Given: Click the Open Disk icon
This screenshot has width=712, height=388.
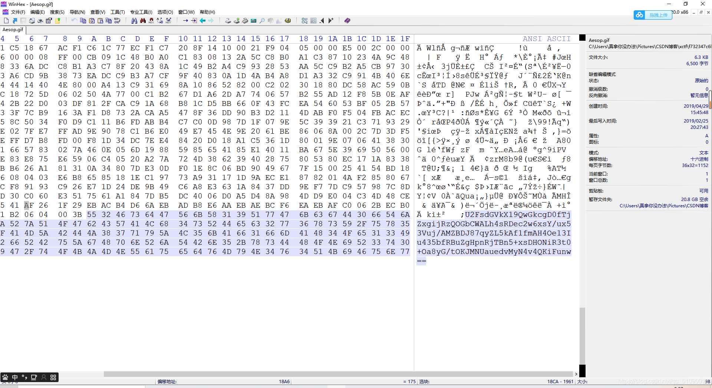Looking at the screenshot, I should coord(228,21).
